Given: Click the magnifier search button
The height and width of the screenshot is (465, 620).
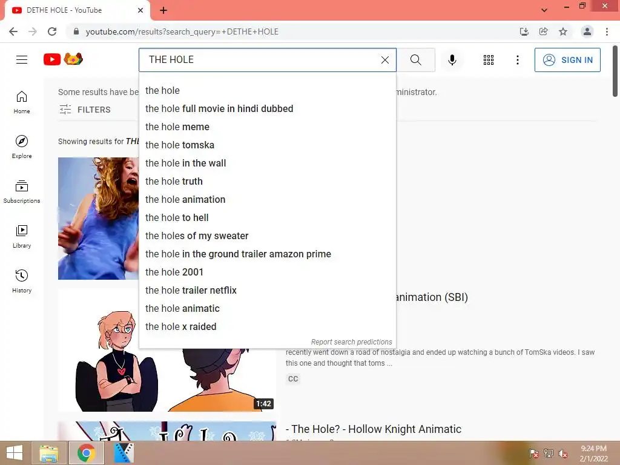Looking at the screenshot, I should pos(415,60).
